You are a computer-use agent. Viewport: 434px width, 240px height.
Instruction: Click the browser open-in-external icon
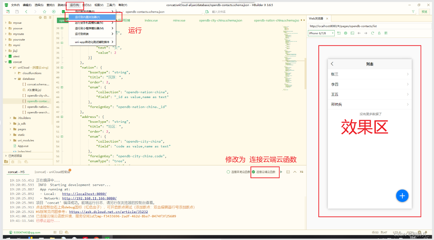pyautogui.click(x=339, y=33)
